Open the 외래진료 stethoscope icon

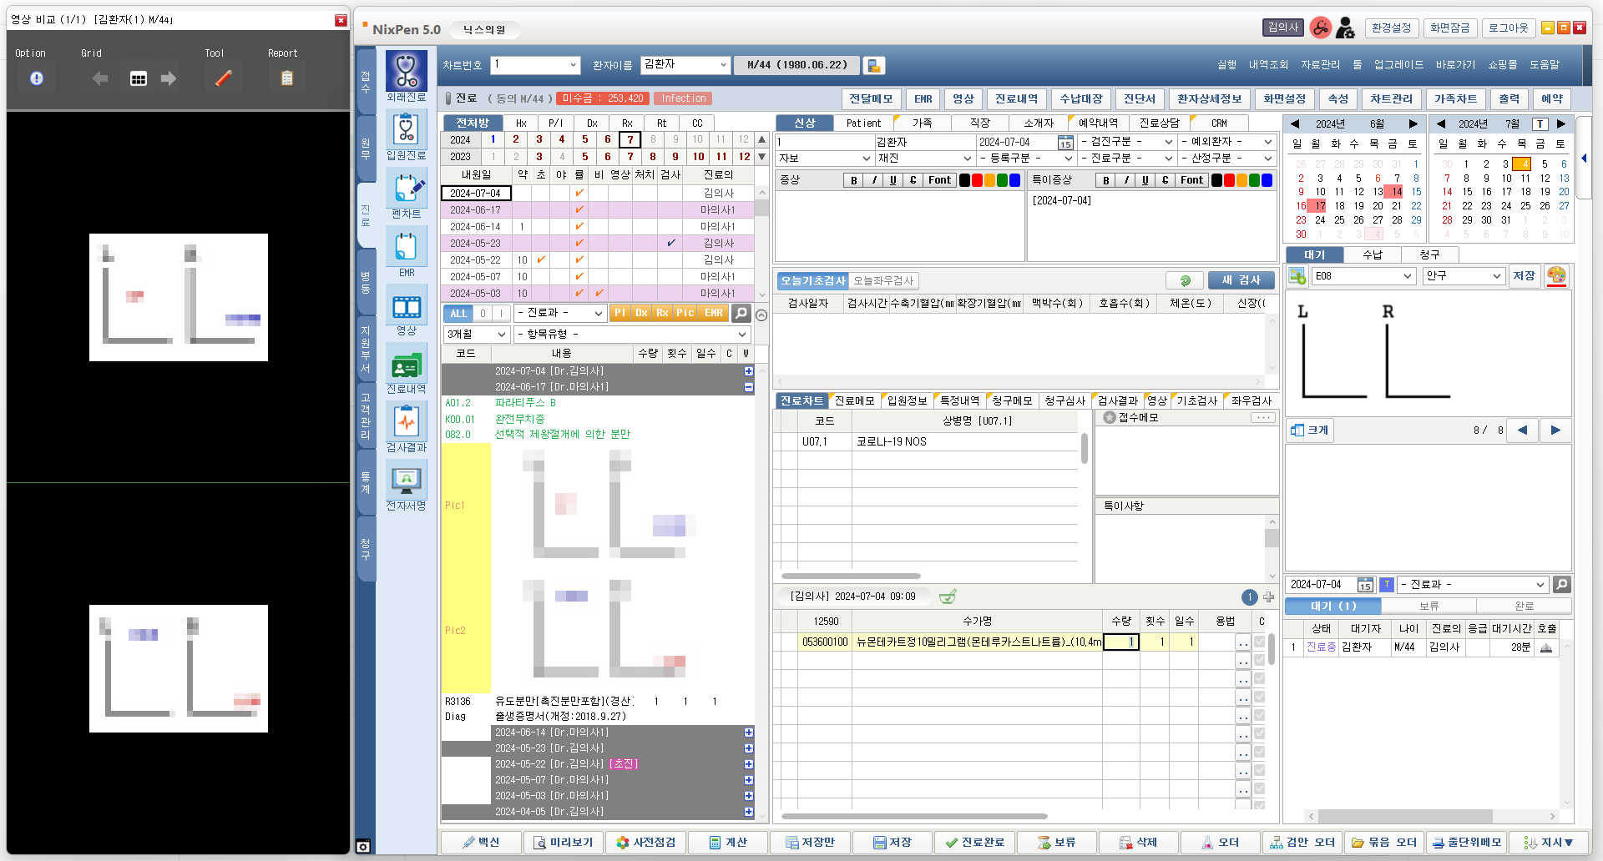tap(406, 71)
